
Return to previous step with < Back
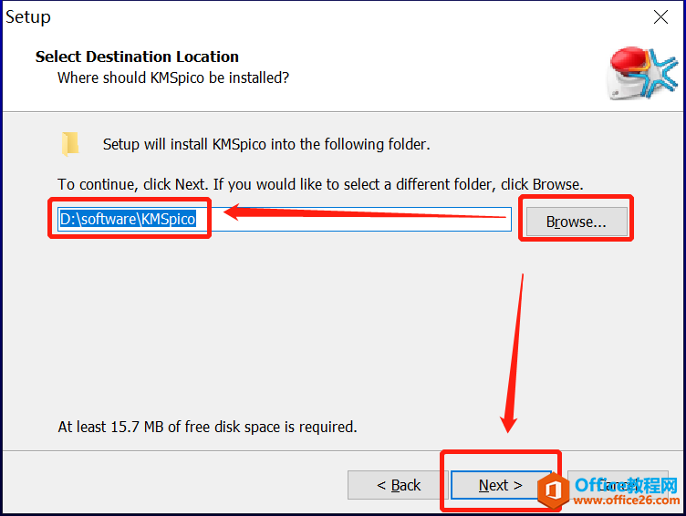pos(398,485)
